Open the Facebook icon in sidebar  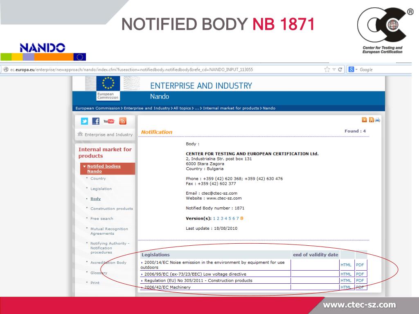96,121
